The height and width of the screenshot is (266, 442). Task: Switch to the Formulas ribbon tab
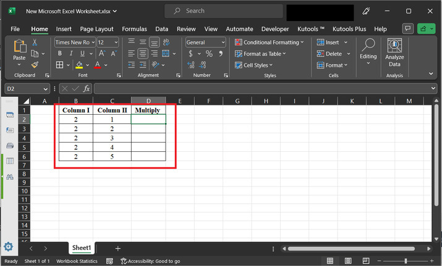pyautogui.click(x=134, y=29)
